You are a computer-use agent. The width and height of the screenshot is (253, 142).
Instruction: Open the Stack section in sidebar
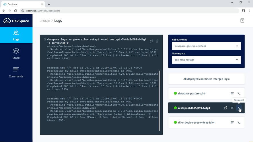coord(16,54)
